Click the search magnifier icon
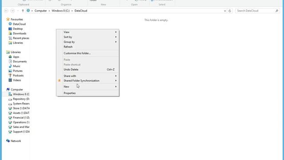Image resolution: width=284 pixels, height=160 pixels. [277, 11]
